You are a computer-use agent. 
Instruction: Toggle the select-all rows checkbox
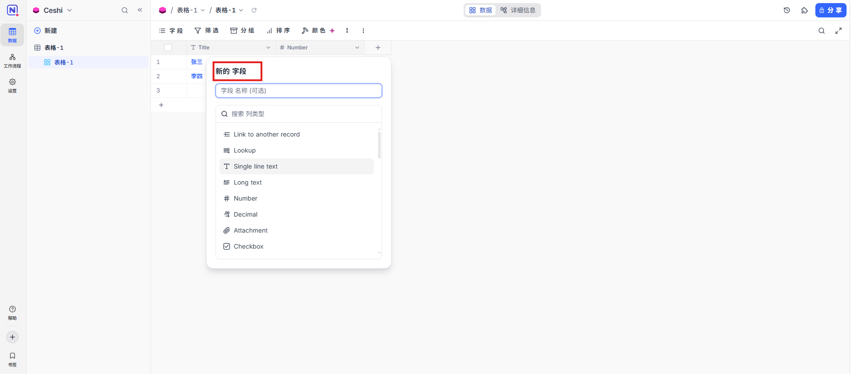click(168, 48)
